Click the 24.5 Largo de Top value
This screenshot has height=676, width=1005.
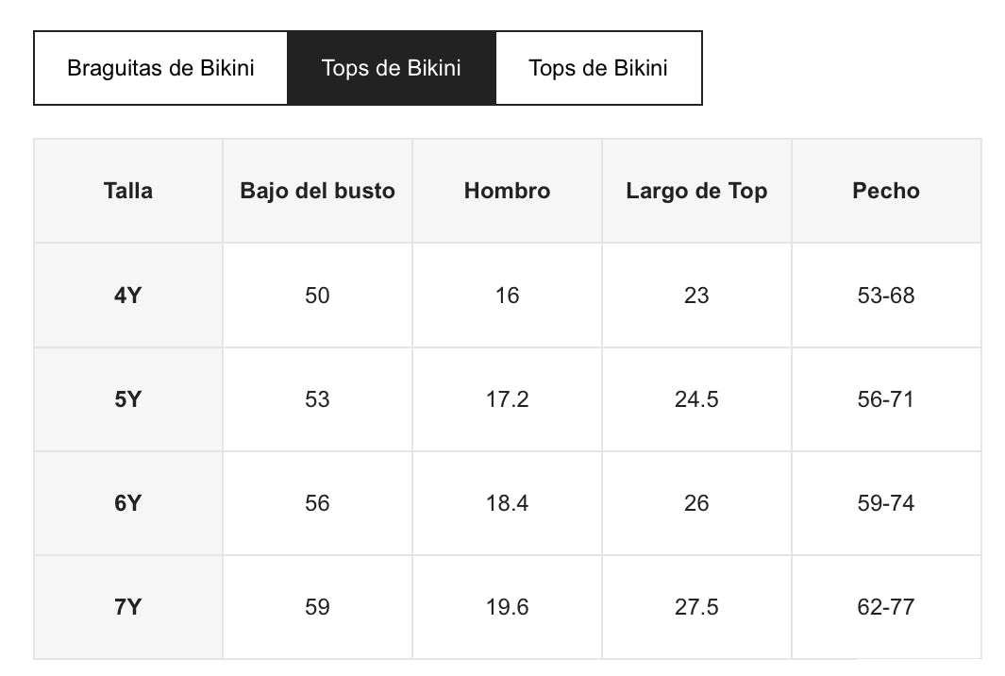tap(696, 399)
